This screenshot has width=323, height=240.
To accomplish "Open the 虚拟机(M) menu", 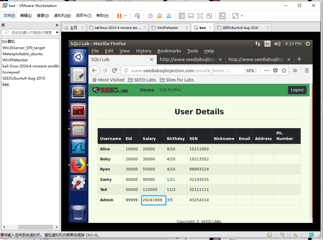I will tap(63, 16).
